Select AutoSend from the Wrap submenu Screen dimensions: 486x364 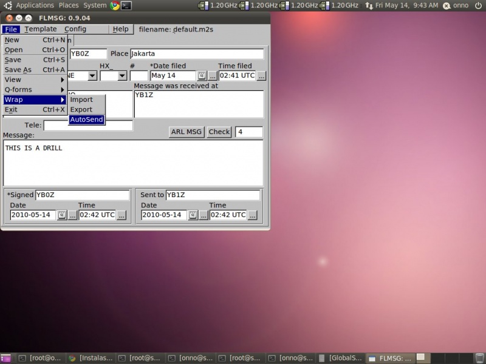86,120
